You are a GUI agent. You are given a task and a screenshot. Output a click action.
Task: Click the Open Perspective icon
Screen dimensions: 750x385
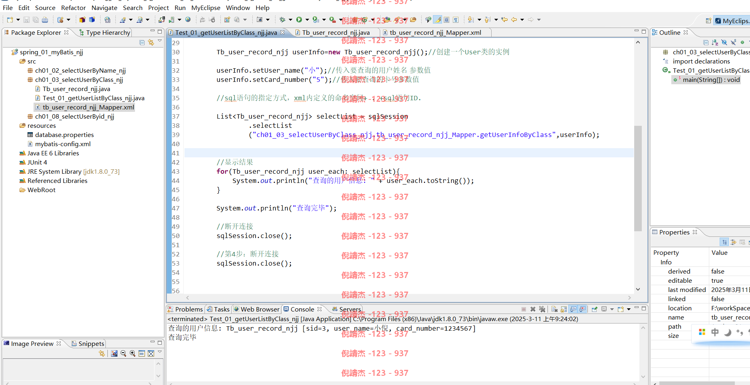(x=708, y=21)
